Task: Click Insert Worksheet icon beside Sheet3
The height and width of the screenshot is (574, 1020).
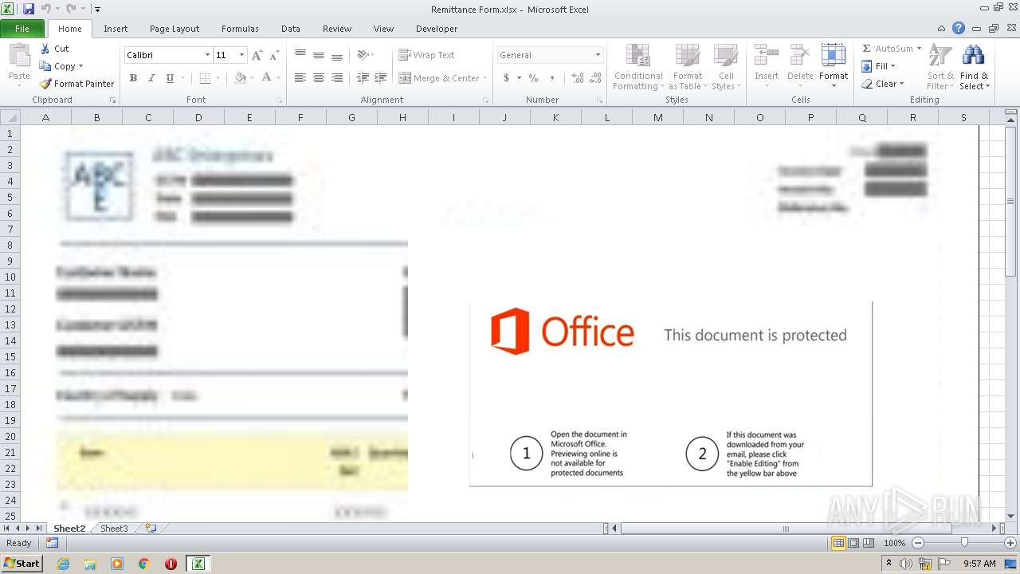Action: pyautogui.click(x=150, y=529)
